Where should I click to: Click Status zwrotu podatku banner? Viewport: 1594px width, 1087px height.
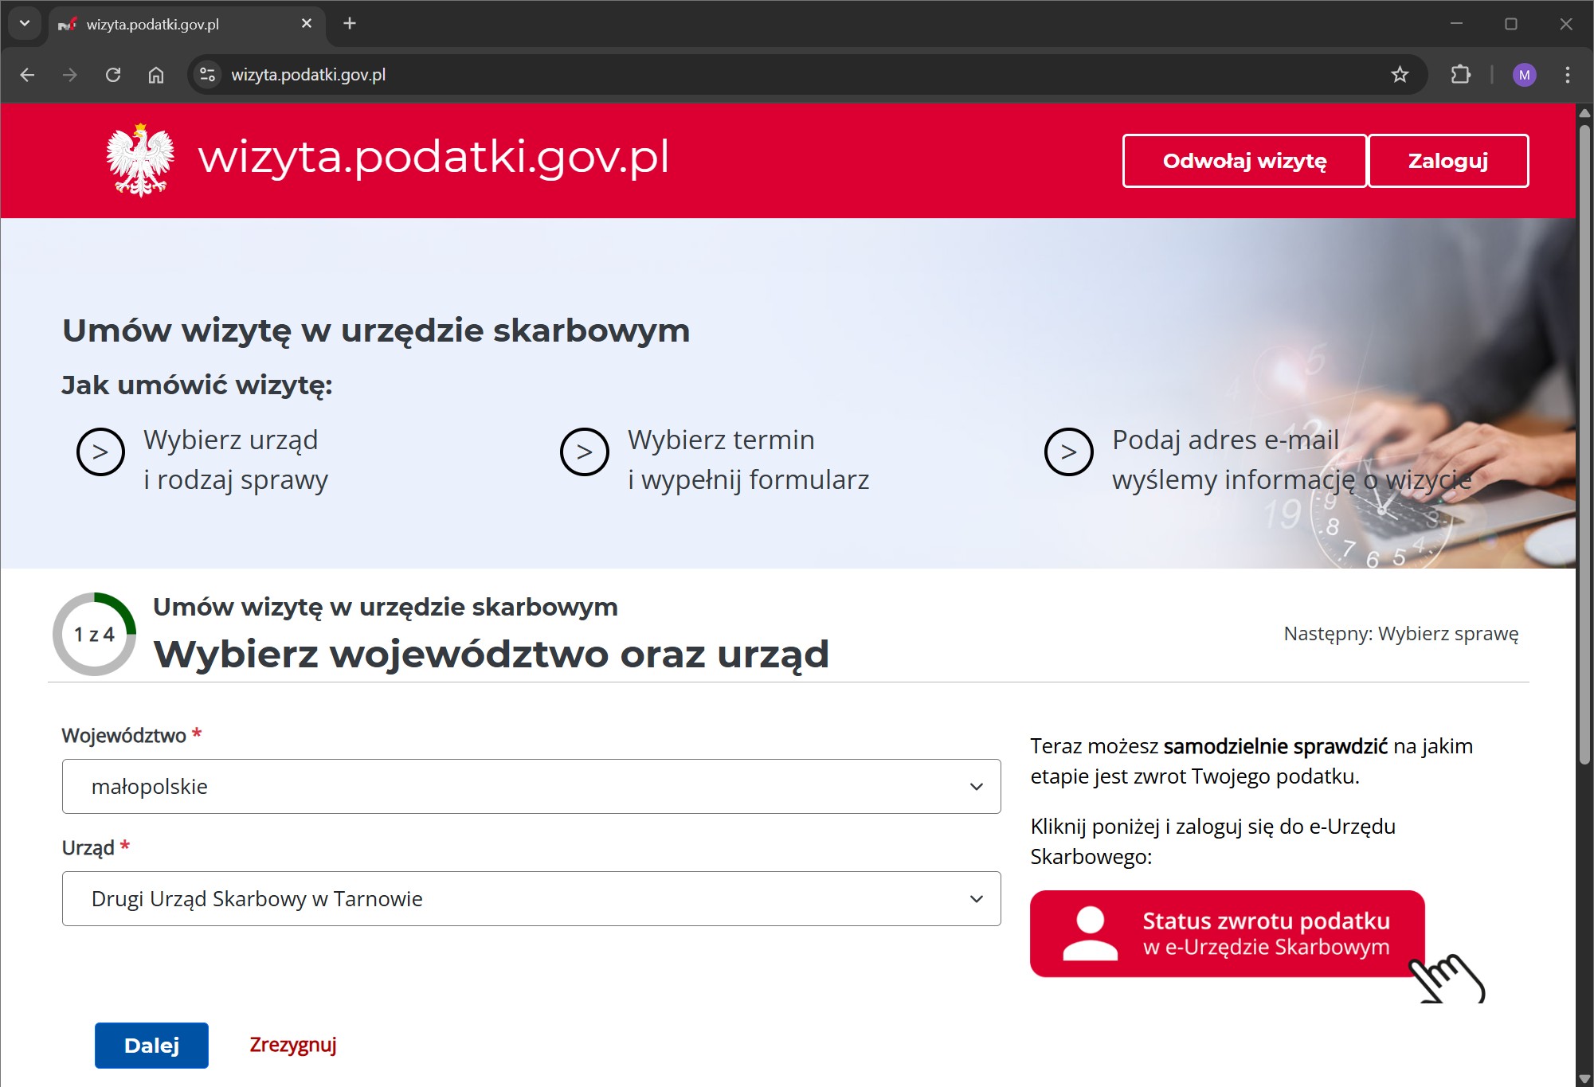[x=1227, y=933]
